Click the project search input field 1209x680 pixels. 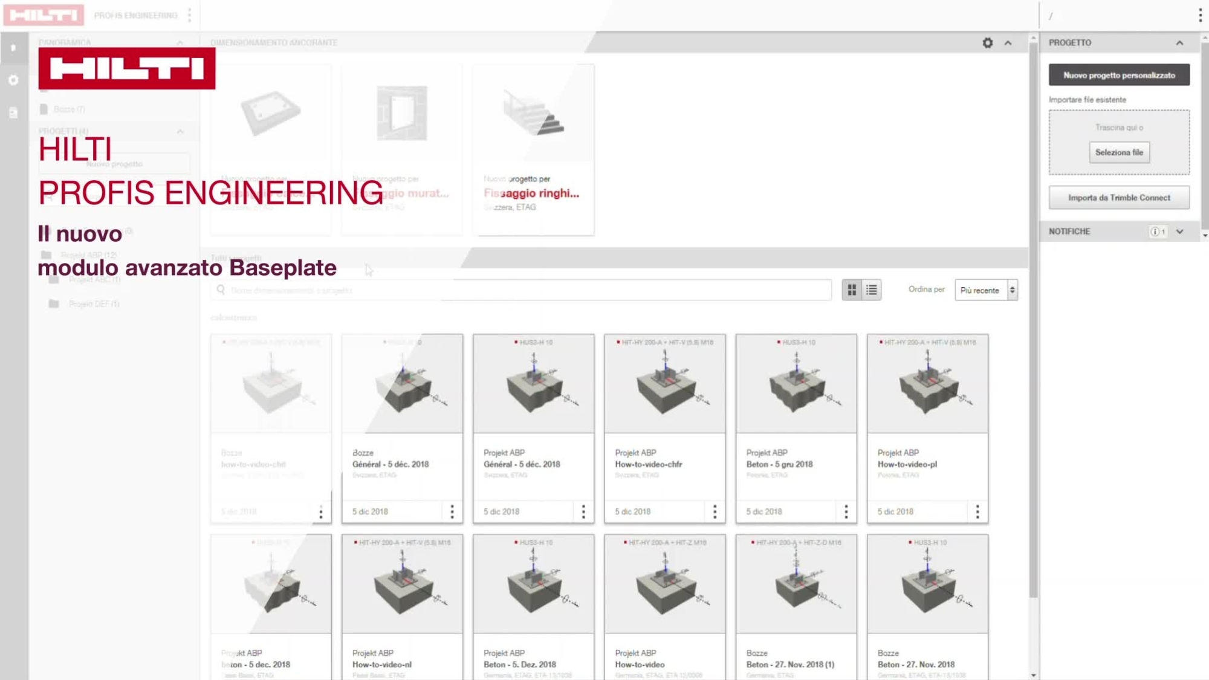pyautogui.click(x=521, y=290)
